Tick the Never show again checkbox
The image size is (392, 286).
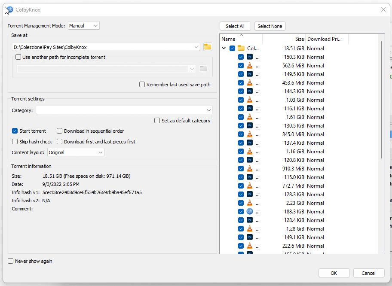point(11,261)
